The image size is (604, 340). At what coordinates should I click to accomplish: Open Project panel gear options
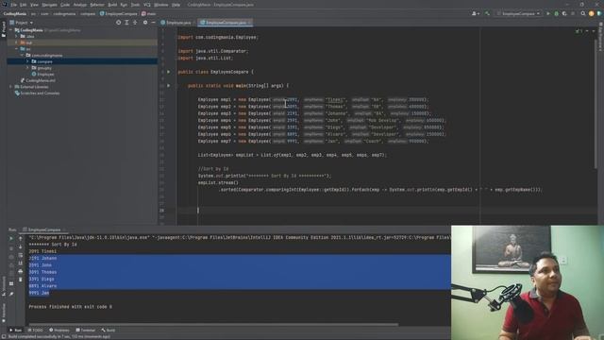point(145,23)
